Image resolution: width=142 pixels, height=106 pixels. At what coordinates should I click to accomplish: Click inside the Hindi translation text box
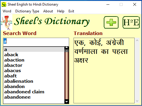(x=104, y=70)
